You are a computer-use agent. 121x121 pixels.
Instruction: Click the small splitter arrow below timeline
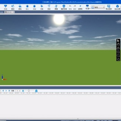coord(78,119)
